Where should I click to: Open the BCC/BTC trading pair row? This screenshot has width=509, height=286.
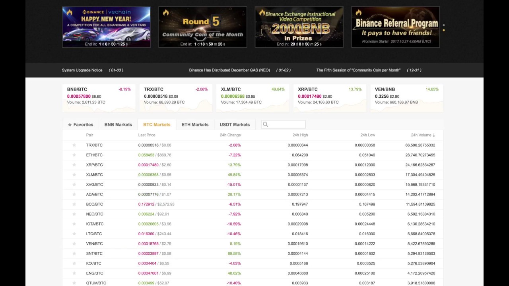tap(253, 204)
